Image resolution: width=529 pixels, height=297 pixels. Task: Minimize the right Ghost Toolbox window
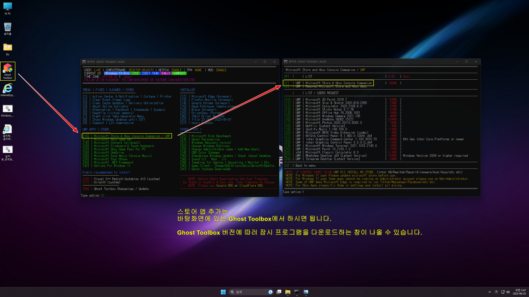tap(457, 62)
